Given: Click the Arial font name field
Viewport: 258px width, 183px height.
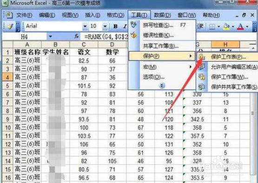Looking at the screenshot, I should click(x=53, y=26).
